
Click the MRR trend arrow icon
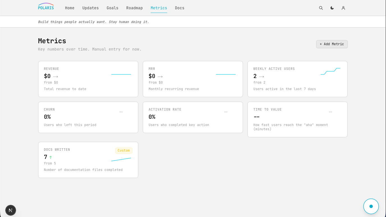160,76
